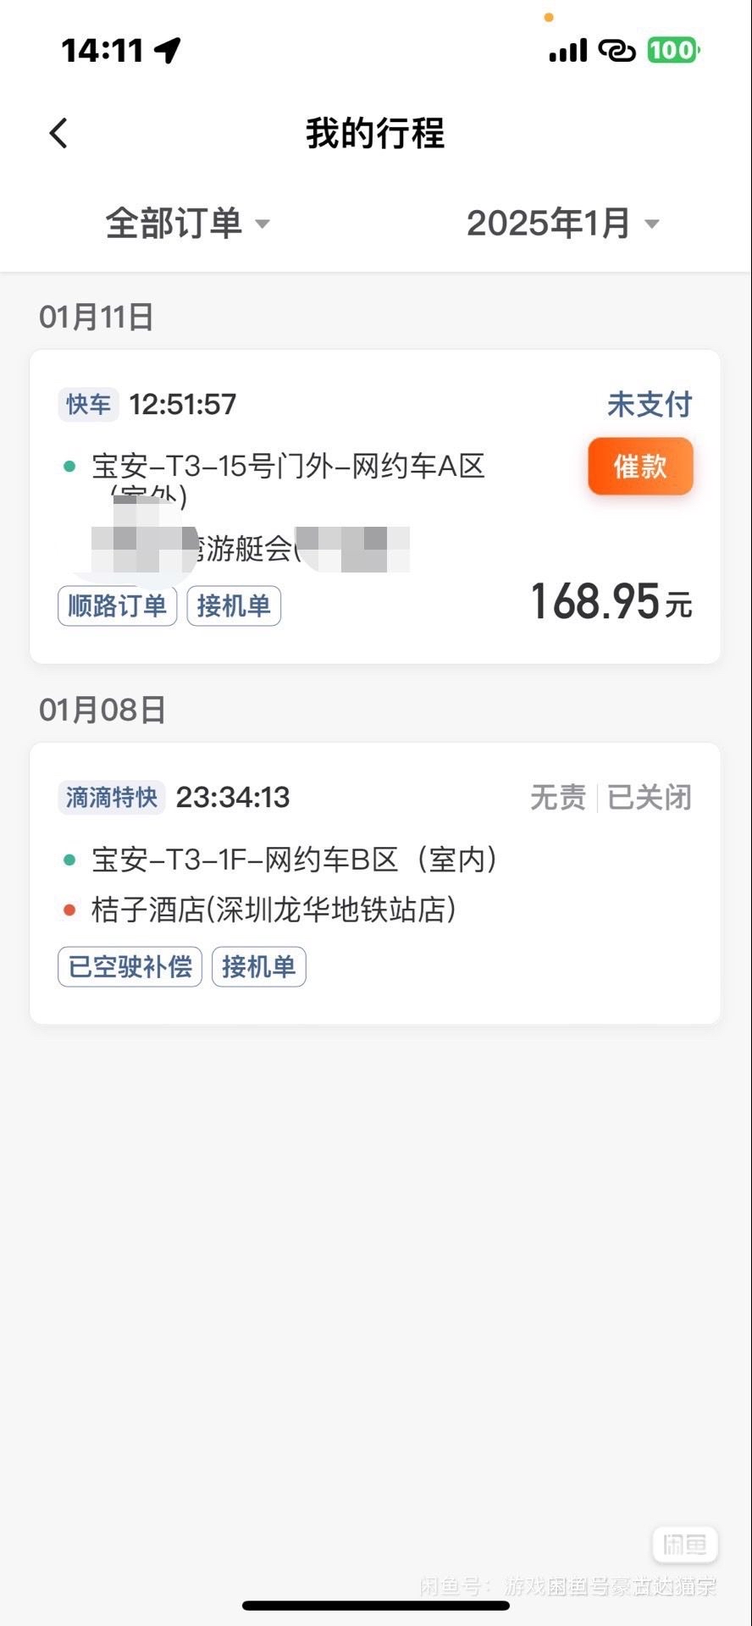The height and width of the screenshot is (1626, 752).
Task: Tap the location arrow in status bar
Action: tap(168, 50)
